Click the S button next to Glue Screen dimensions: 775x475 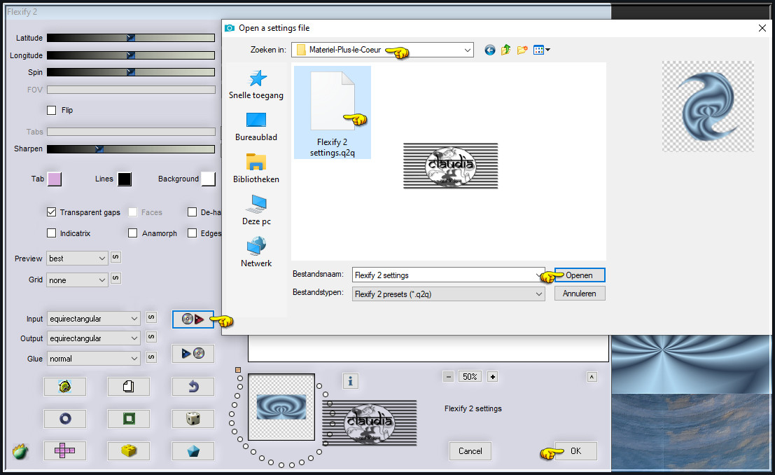(152, 357)
